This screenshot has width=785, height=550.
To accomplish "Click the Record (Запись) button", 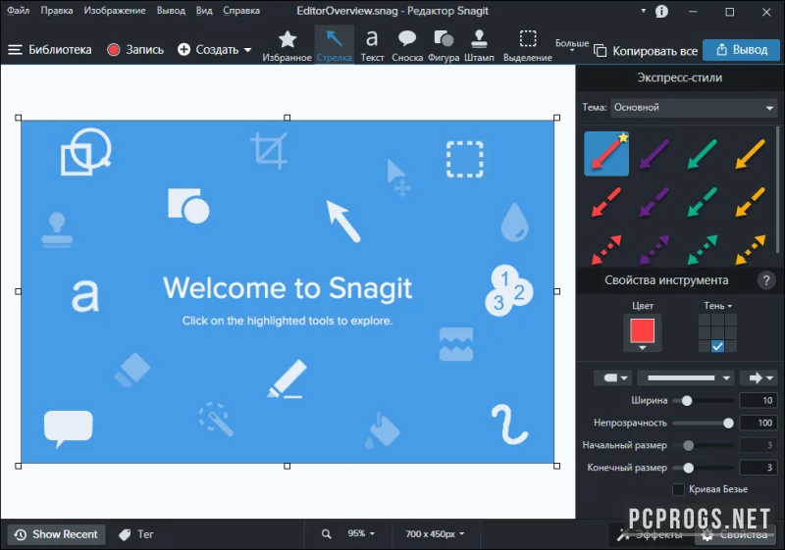I will 135,49.
